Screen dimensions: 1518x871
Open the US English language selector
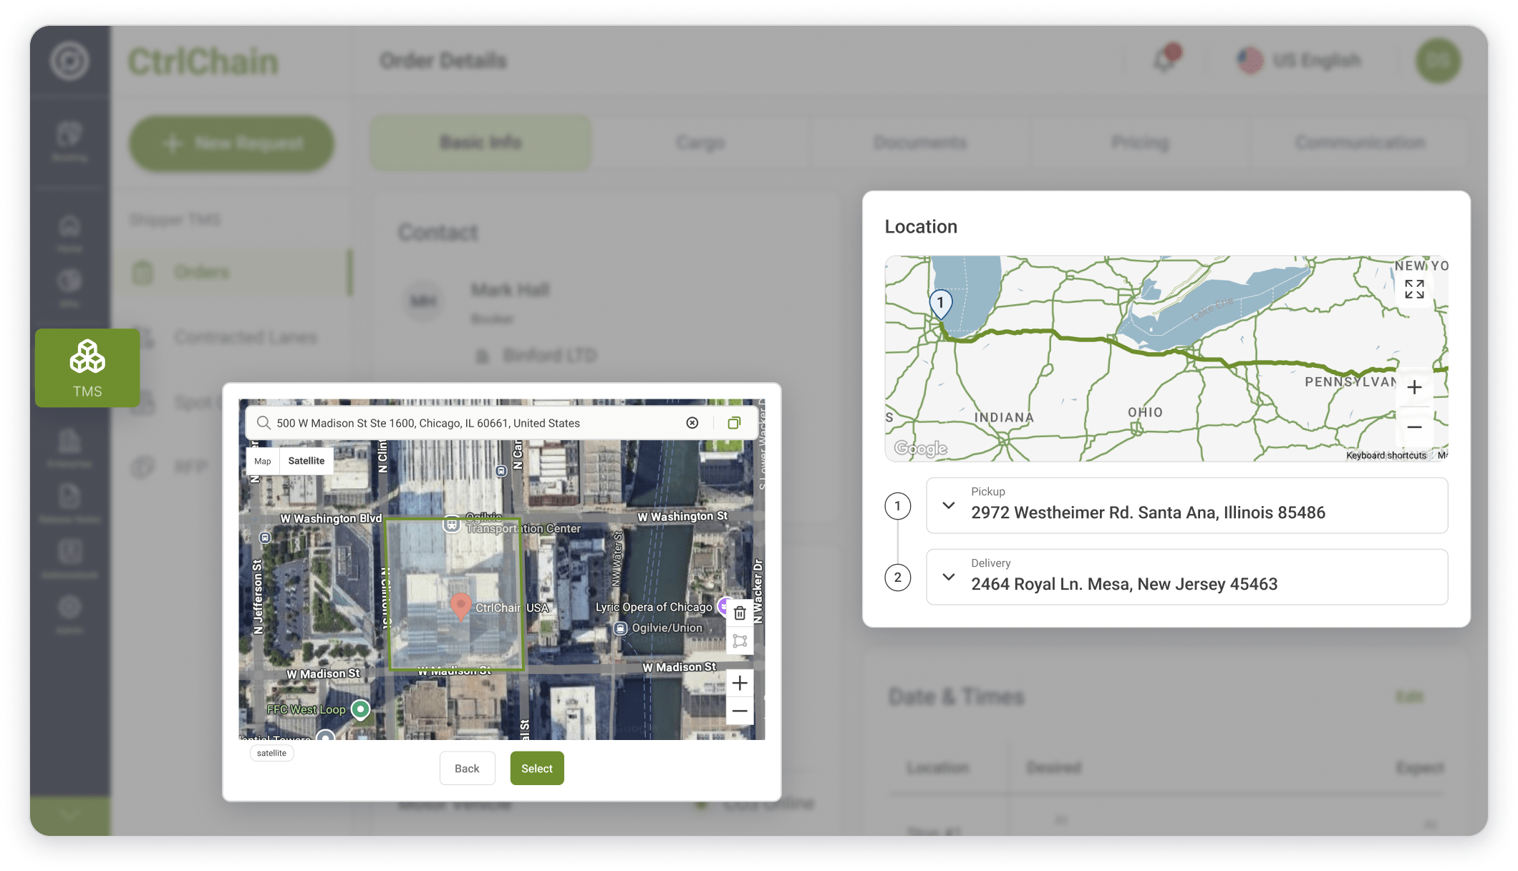click(1300, 60)
